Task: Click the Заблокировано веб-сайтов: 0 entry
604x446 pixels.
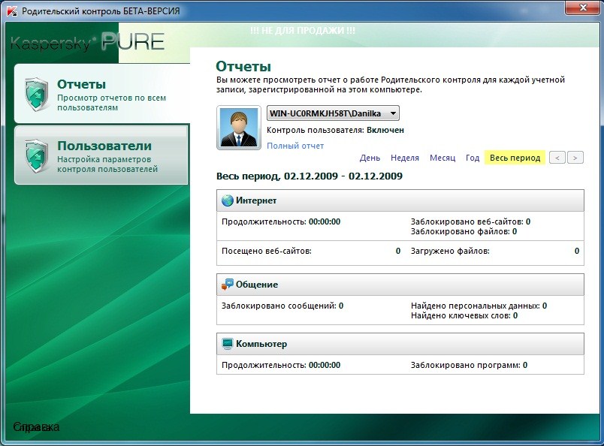Action: [471, 221]
